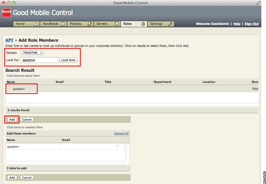Select the Roles tab
The width and height of the screenshot is (266, 184).
pos(134,24)
